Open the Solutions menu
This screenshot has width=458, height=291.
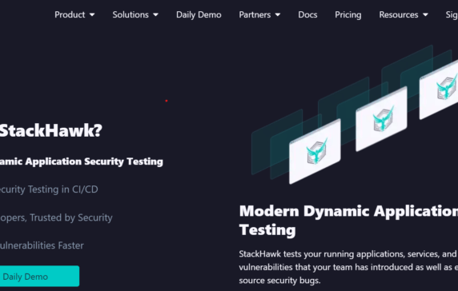tap(131, 14)
